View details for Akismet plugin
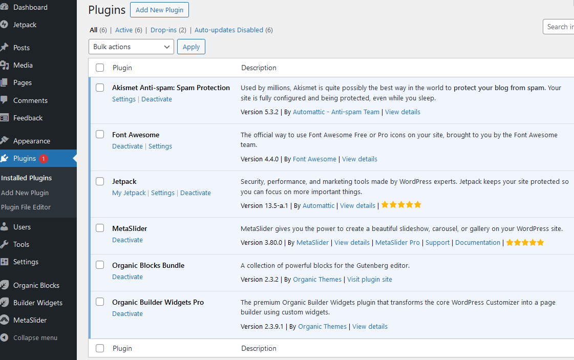 click(x=402, y=112)
